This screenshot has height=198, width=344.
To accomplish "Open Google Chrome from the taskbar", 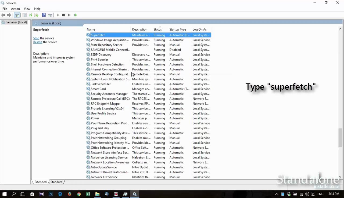I will click(x=79, y=194).
